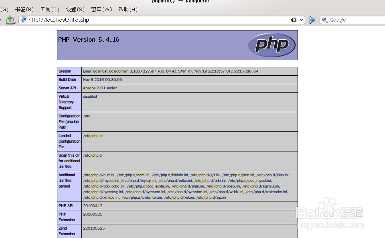Viewport: 385px width, 238px height.
Task: Click the green download arrow toolbar icon
Action: click(10, 20)
